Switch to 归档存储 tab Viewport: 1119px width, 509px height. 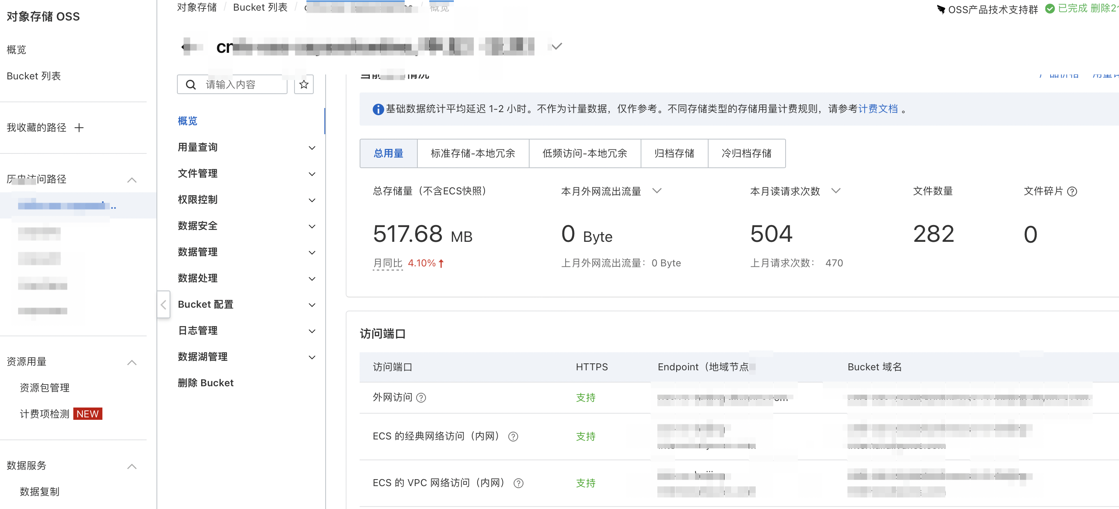[x=674, y=153]
